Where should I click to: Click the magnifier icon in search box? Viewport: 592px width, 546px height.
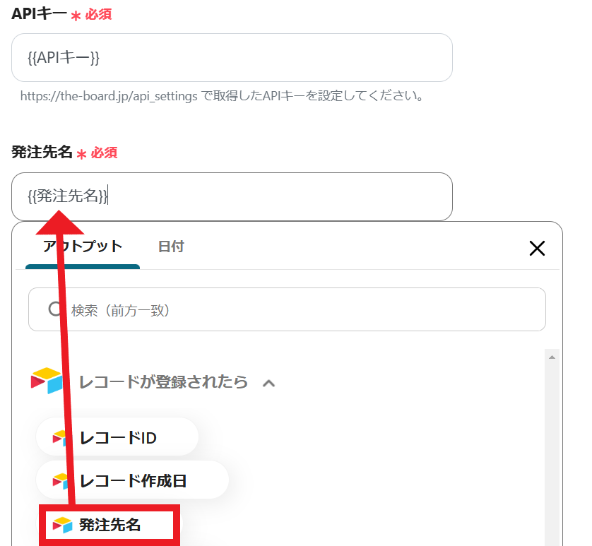click(x=55, y=309)
